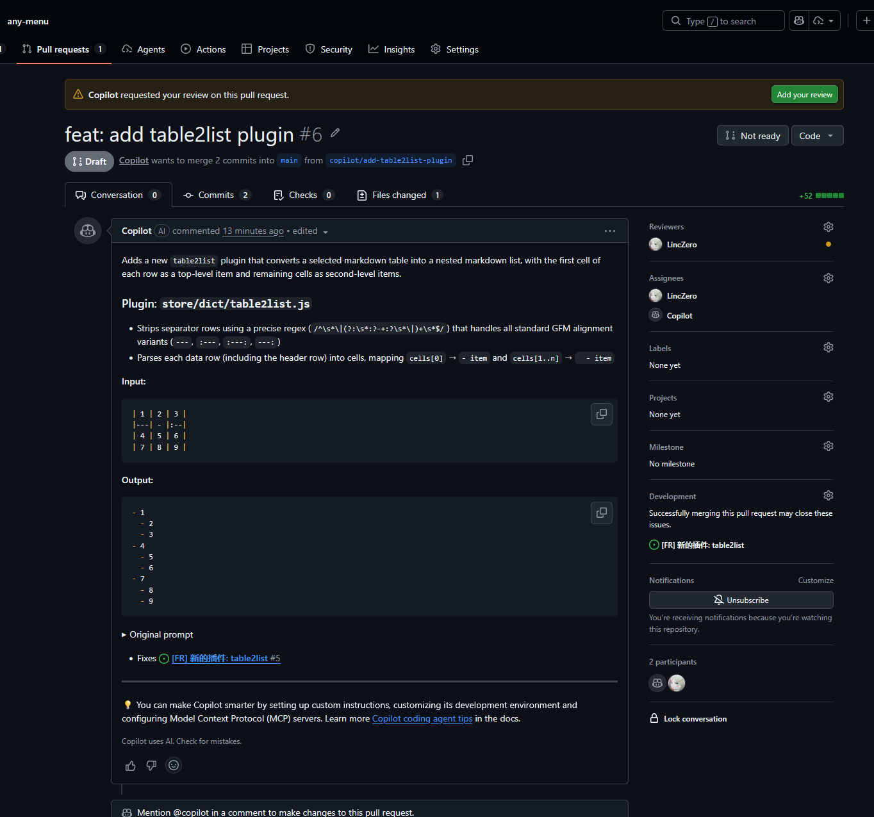Image resolution: width=874 pixels, height=817 pixels.
Task: Expand the Original prompt details
Action: (x=158, y=634)
